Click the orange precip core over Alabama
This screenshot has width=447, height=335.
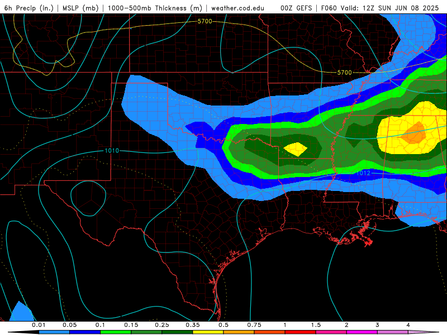click(x=415, y=133)
